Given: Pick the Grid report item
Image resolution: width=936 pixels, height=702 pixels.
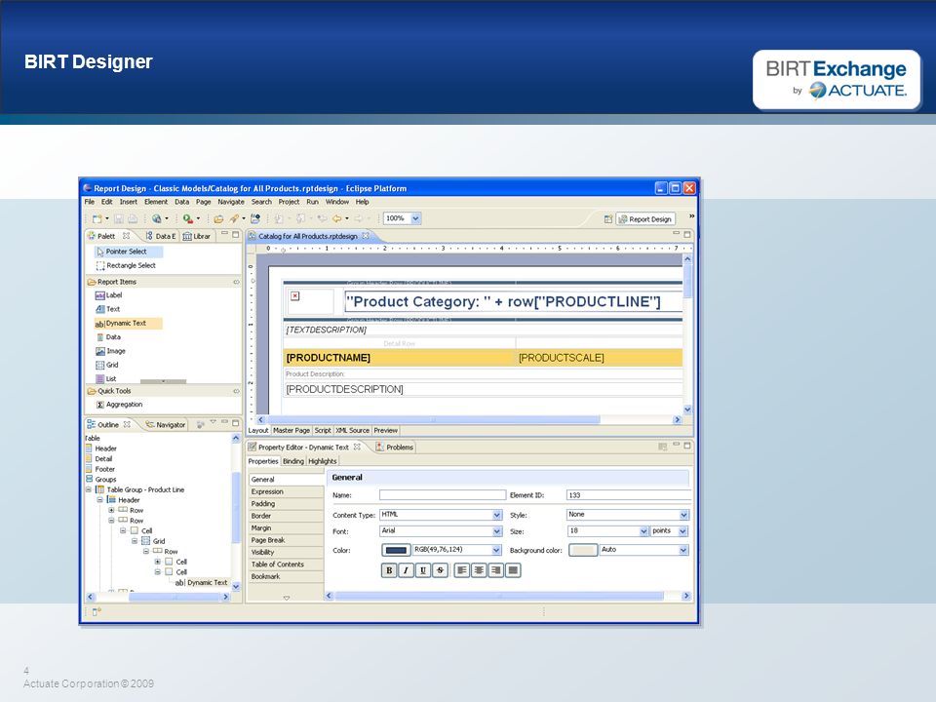Looking at the screenshot, I should [107, 365].
